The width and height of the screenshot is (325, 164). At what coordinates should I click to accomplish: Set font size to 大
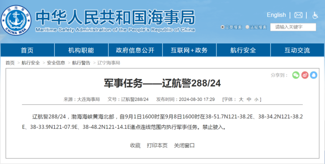tap(241, 99)
